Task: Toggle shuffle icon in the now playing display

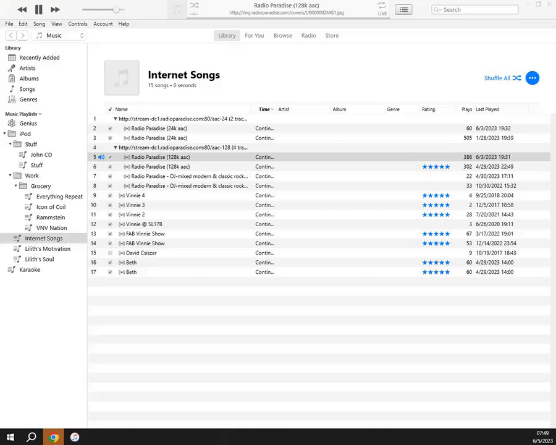Action: tap(195, 6)
